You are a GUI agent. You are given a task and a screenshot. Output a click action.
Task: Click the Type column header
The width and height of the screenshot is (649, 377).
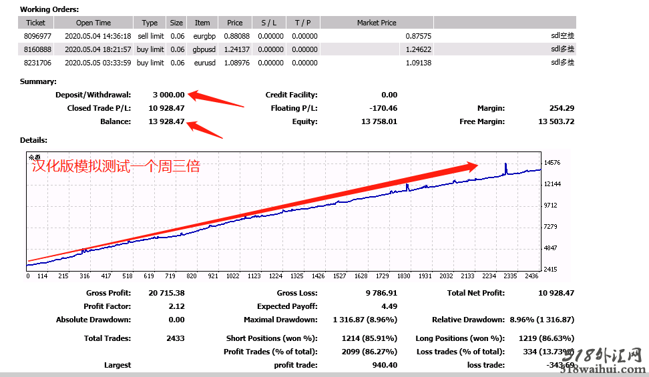150,23
